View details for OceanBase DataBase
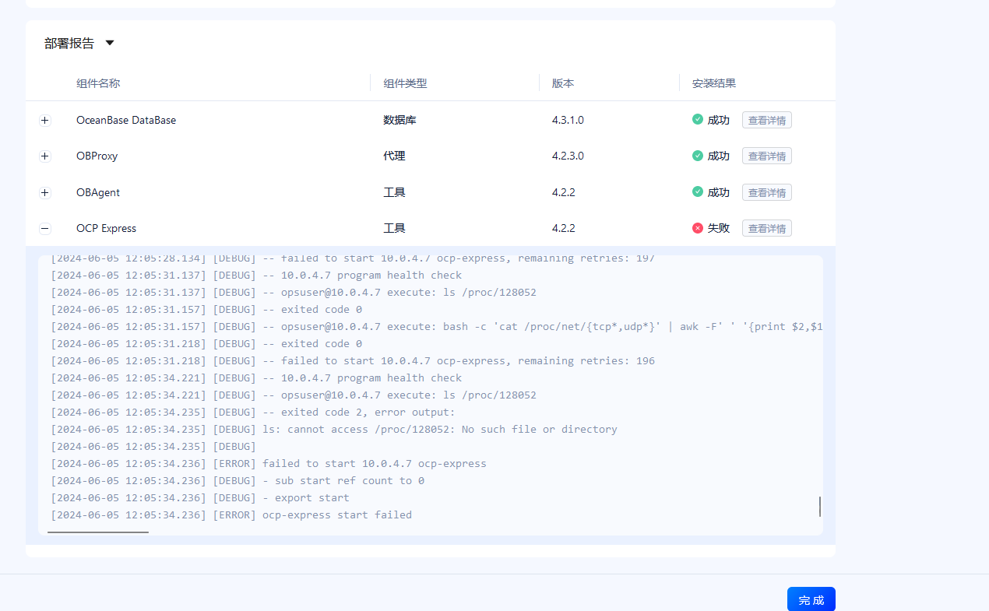Viewport: 989px width, 611px height. coord(766,120)
